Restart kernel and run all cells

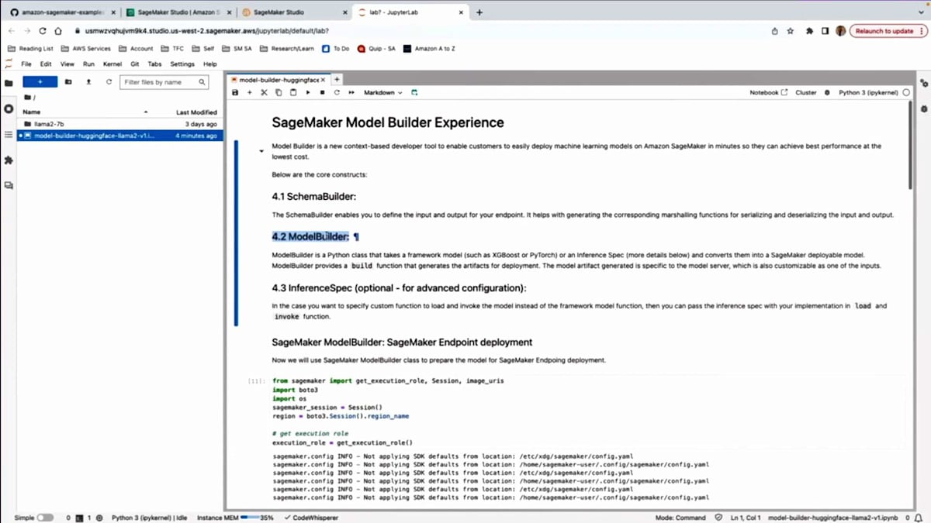(x=351, y=92)
